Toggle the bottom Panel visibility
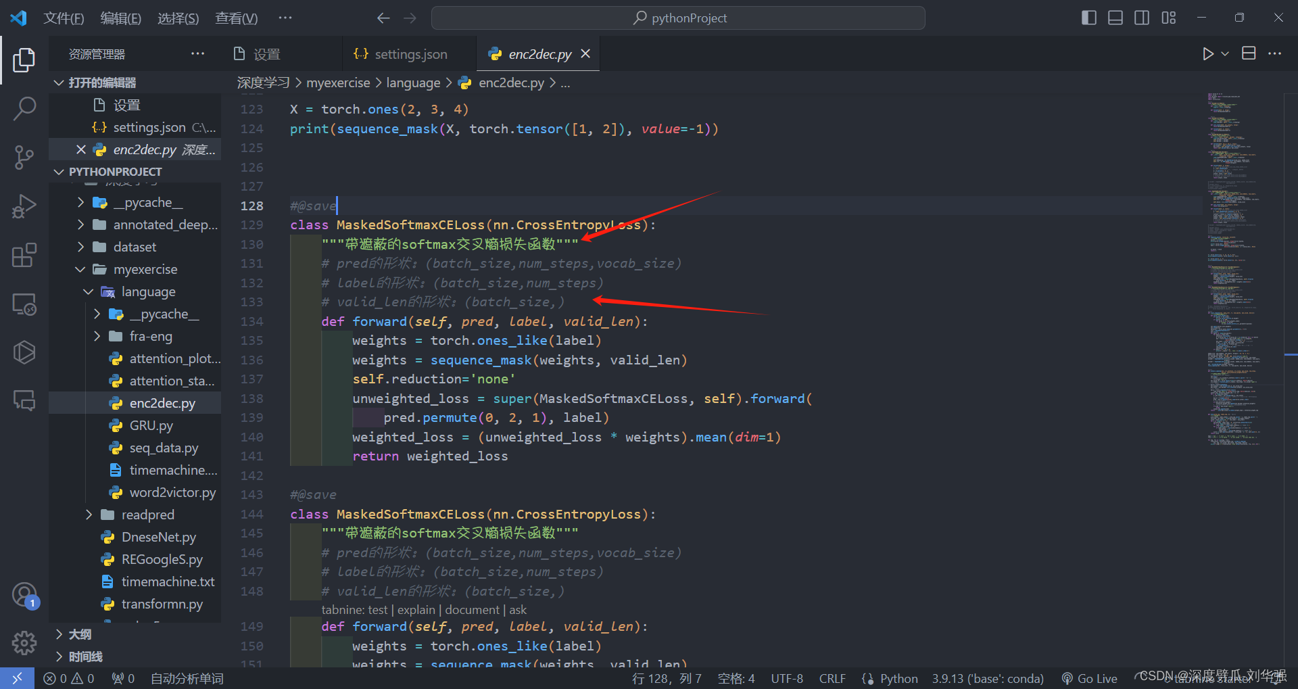This screenshot has height=689, width=1298. tap(1115, 18)
